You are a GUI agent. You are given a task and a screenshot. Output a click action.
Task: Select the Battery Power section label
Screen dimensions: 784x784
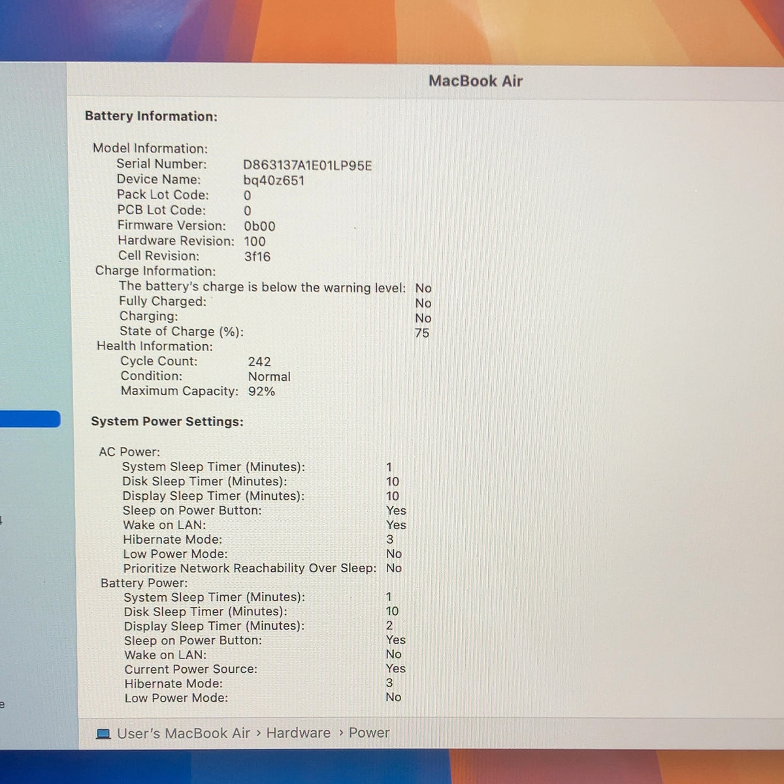click(144, 583)
